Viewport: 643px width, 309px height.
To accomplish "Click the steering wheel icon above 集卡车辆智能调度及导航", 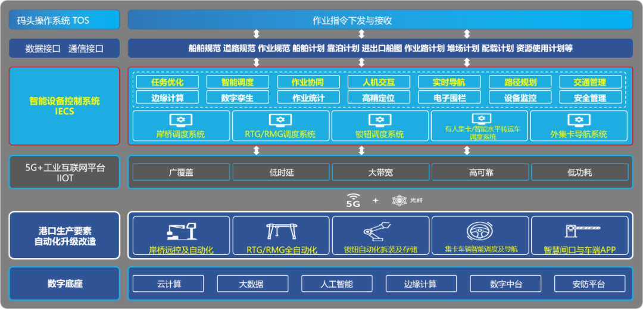I will pyautogui.click(x=480, y=231).
